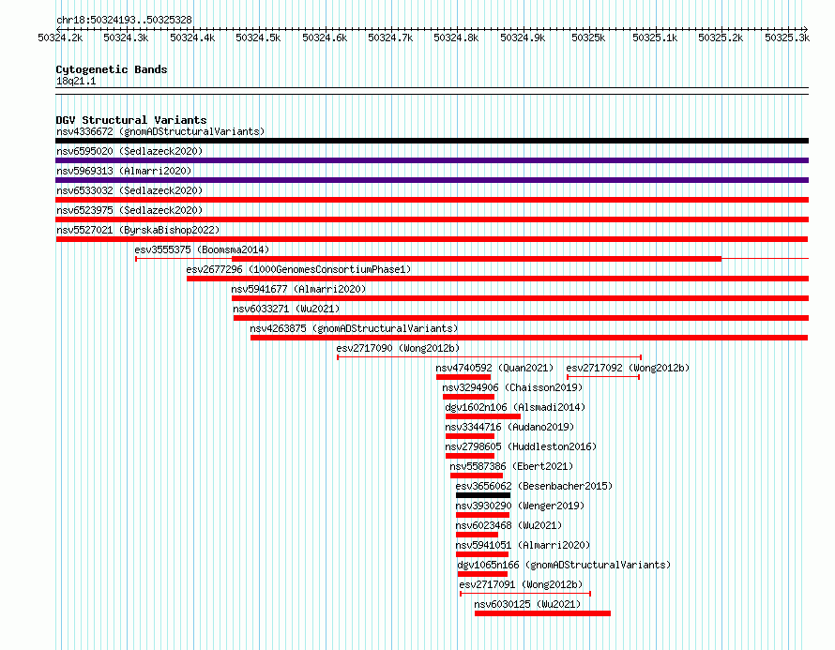This screenshot has width=835, height=650.
Task: Open the nsv6030125 Wu2021 label
Action: (x=527, y=604)
